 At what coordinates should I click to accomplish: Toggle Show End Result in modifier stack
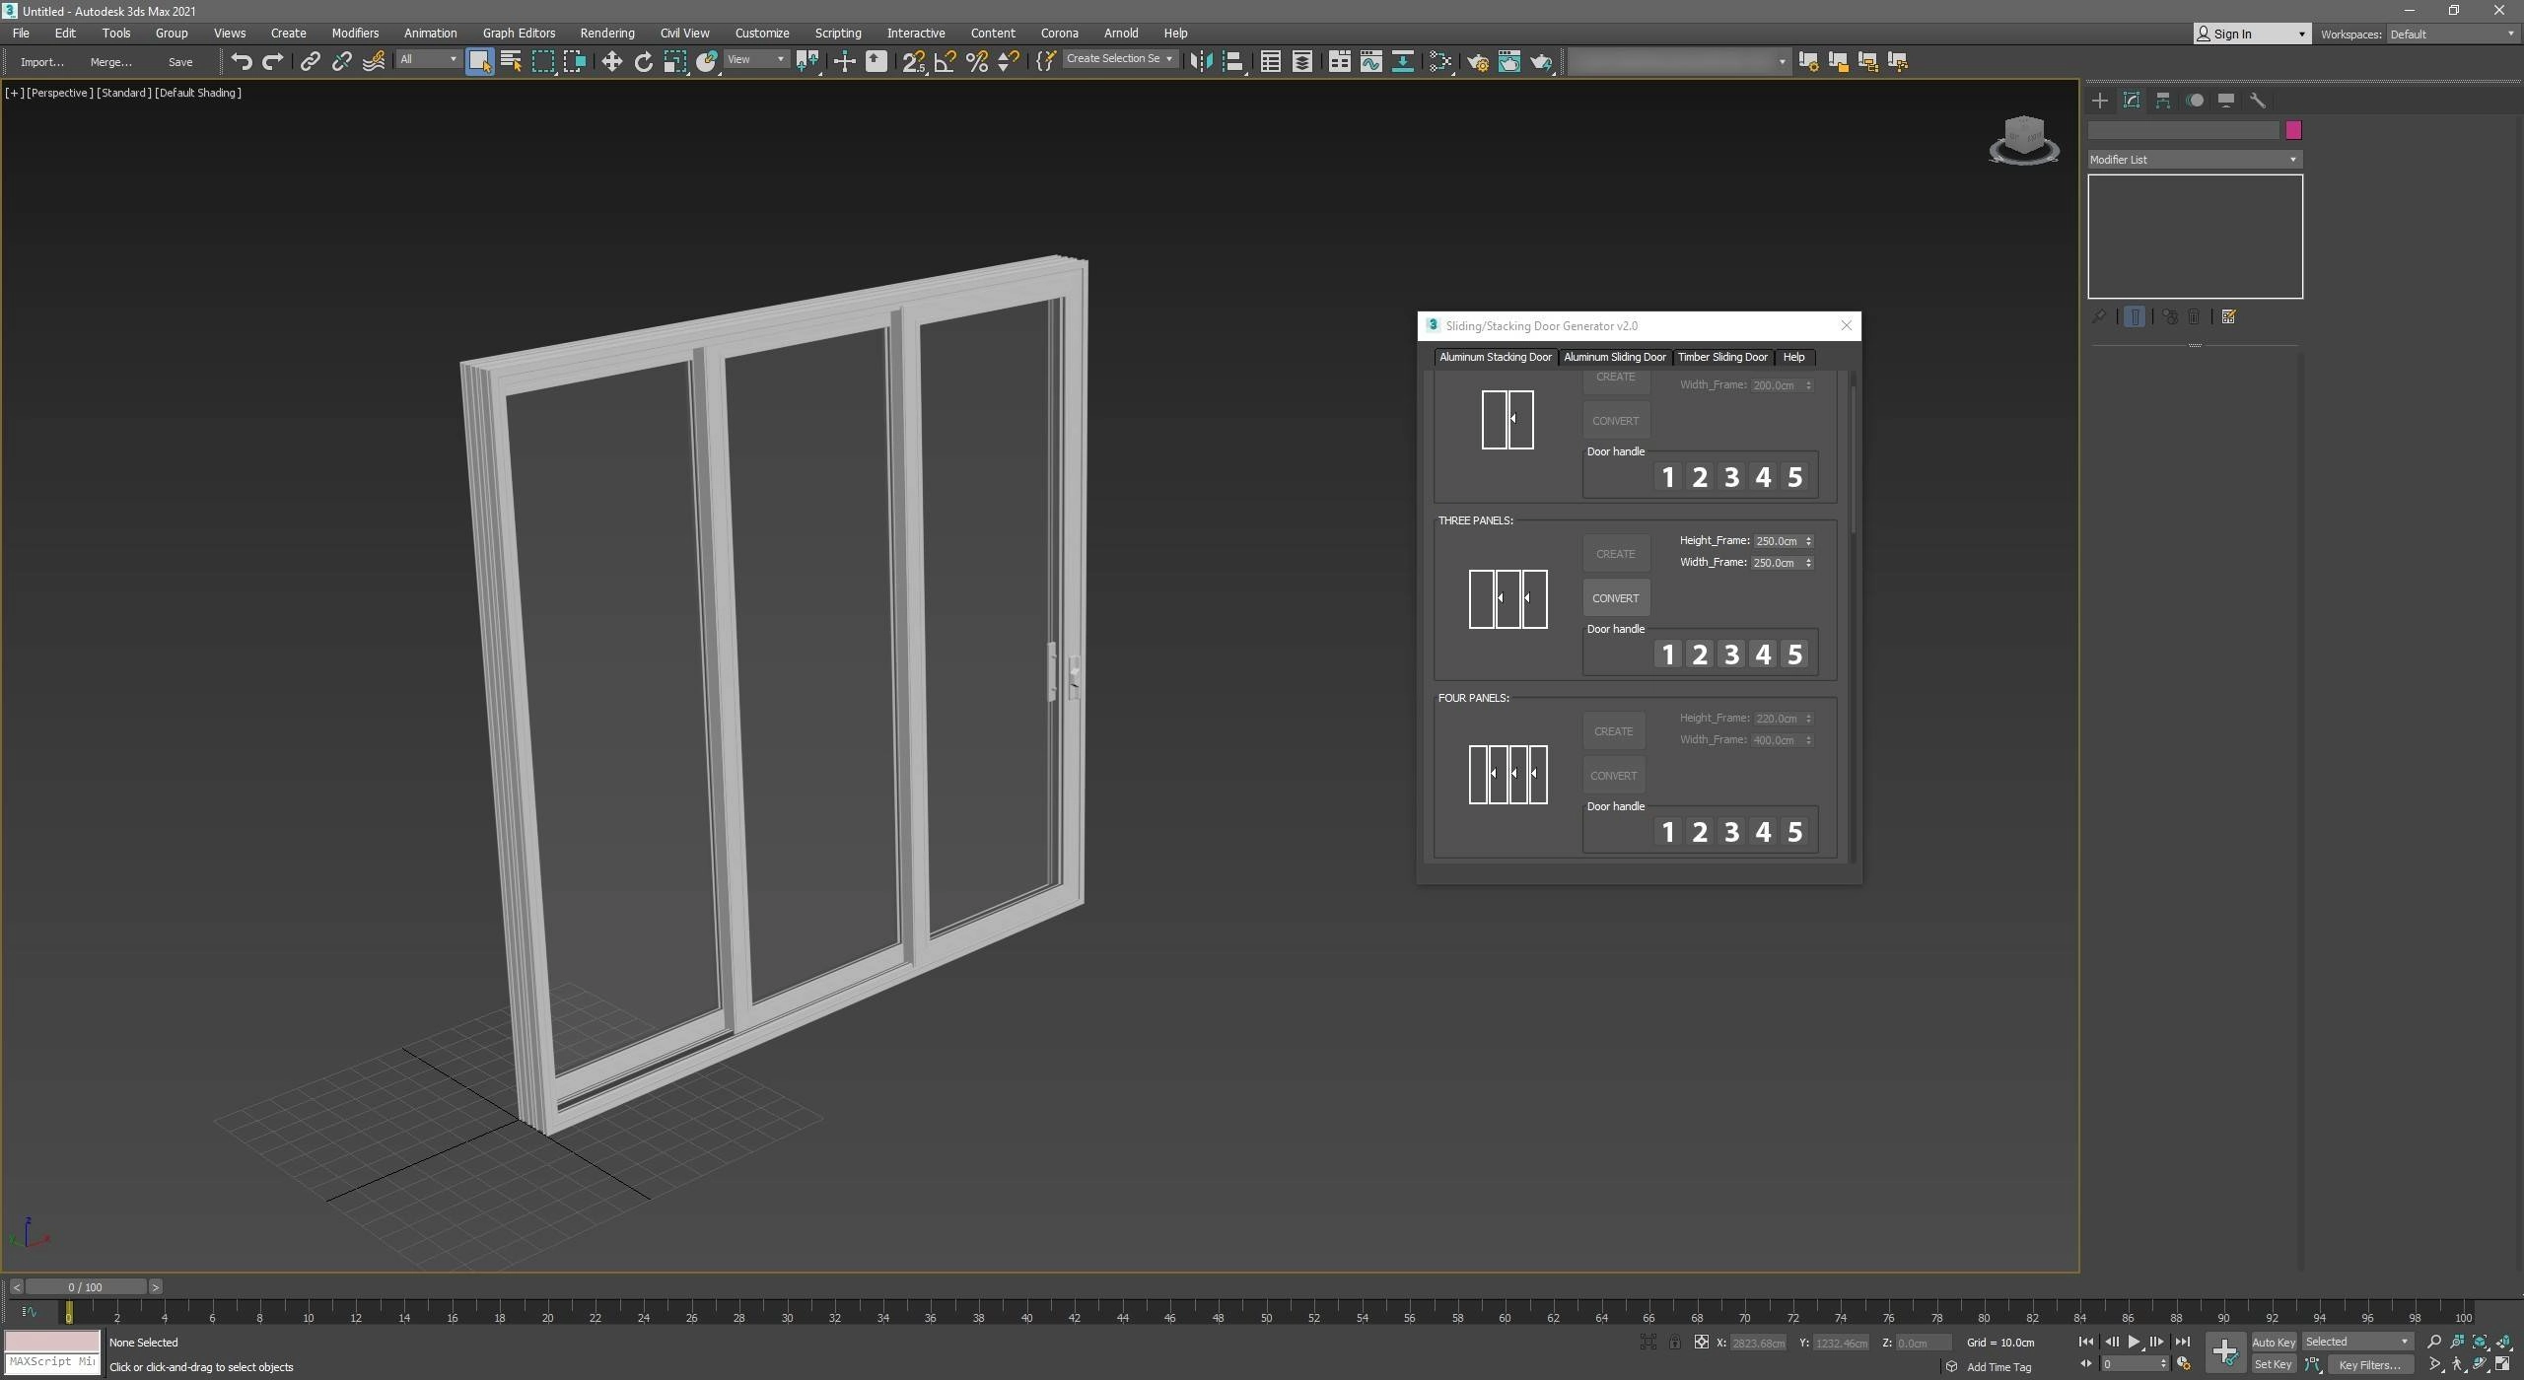click(x=2134, y=316)
